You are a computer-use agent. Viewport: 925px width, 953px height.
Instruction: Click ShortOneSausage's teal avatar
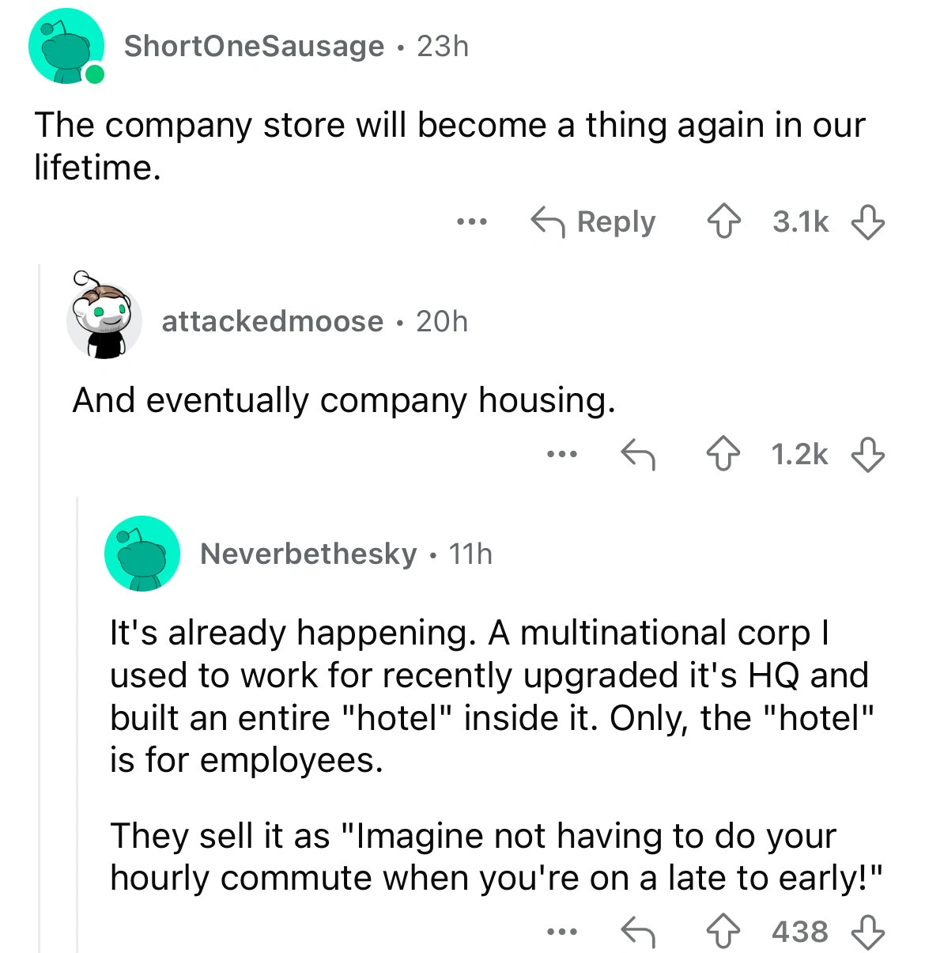click(x=66, y=47)
